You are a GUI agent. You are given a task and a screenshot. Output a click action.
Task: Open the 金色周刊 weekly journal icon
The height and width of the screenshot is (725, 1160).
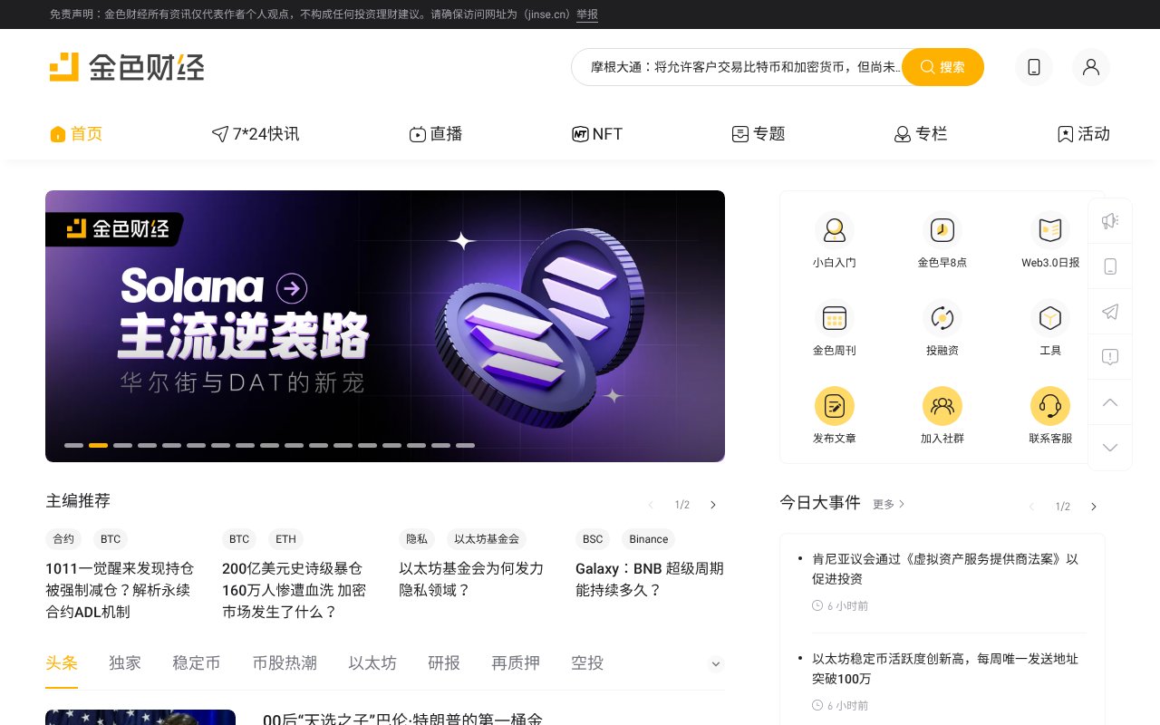[x=834, y=318]
